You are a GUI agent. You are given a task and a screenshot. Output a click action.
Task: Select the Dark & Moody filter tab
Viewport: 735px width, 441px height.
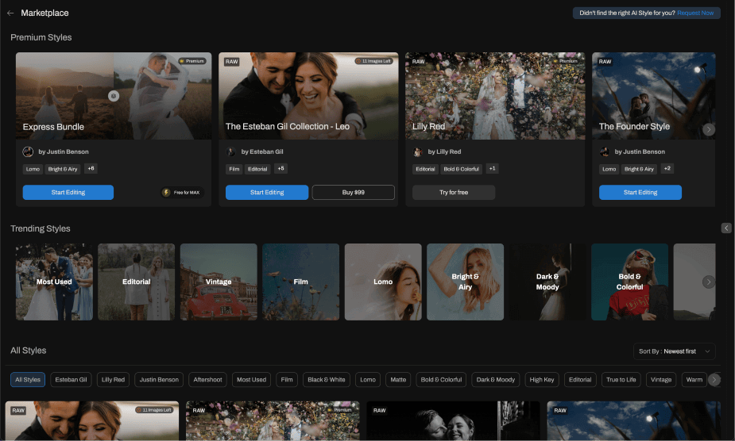[496, 380]
